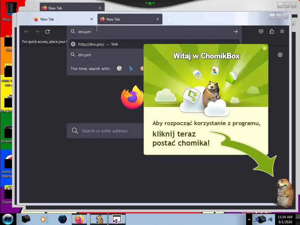Open new tab personalize gear icon
300x225 pixels.
tap(280, 55)
